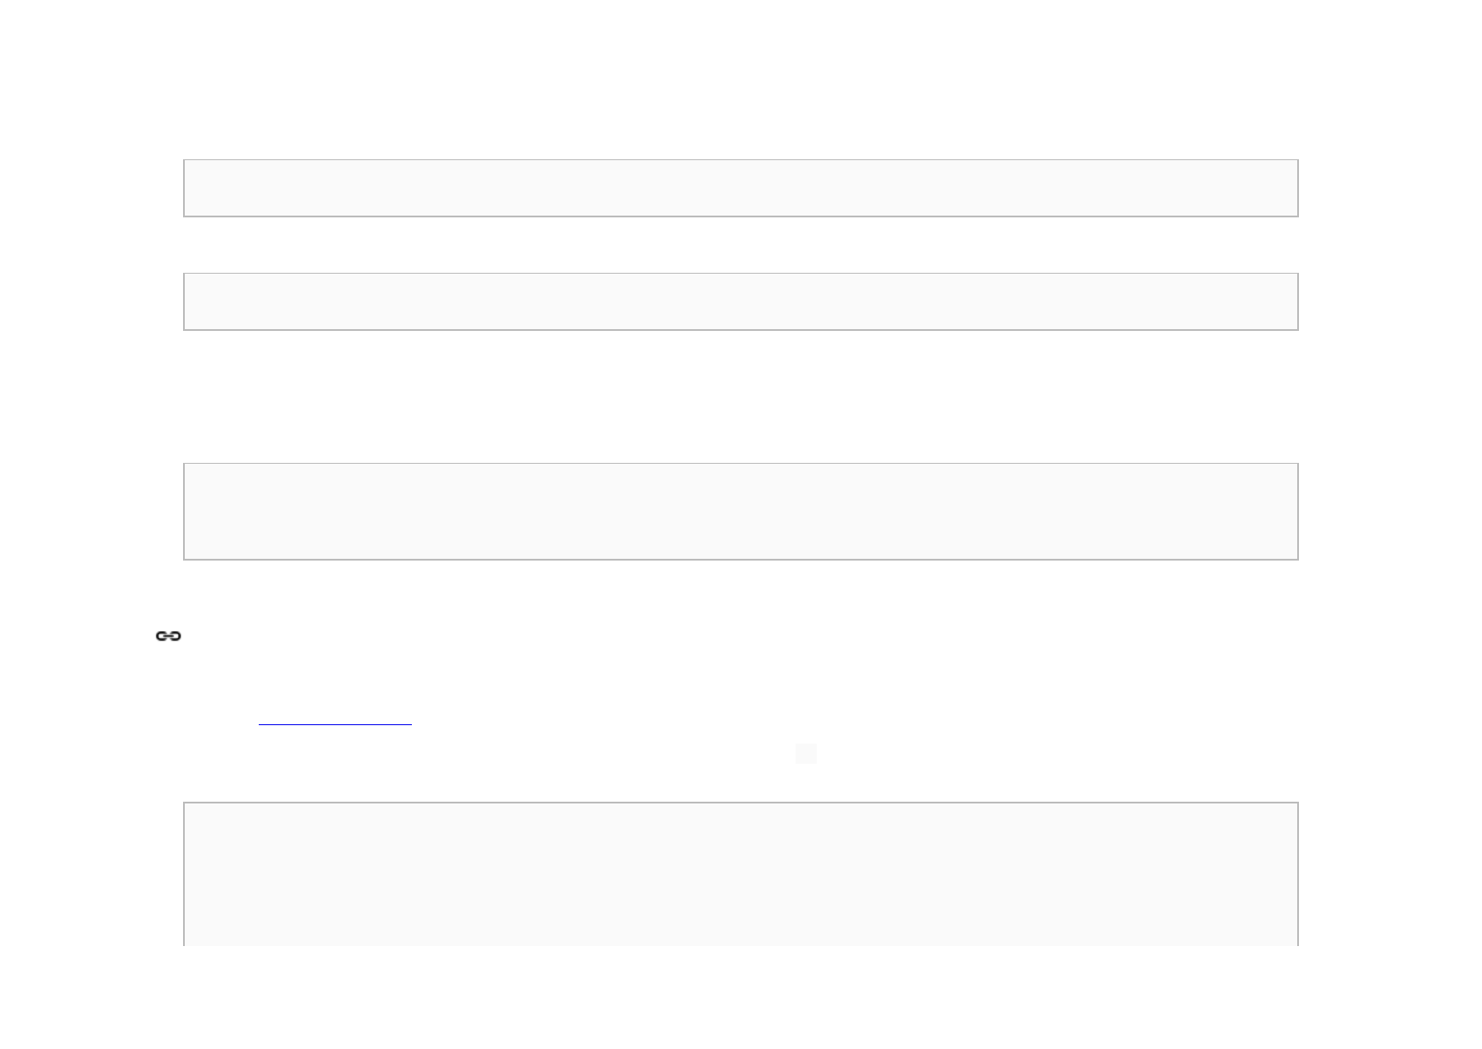Click inside the first code block at top
The image size is (1482, 1049).
click(741, 188)
